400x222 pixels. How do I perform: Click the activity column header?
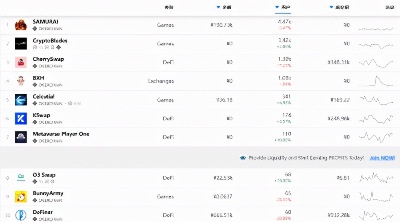click(390, 7)
